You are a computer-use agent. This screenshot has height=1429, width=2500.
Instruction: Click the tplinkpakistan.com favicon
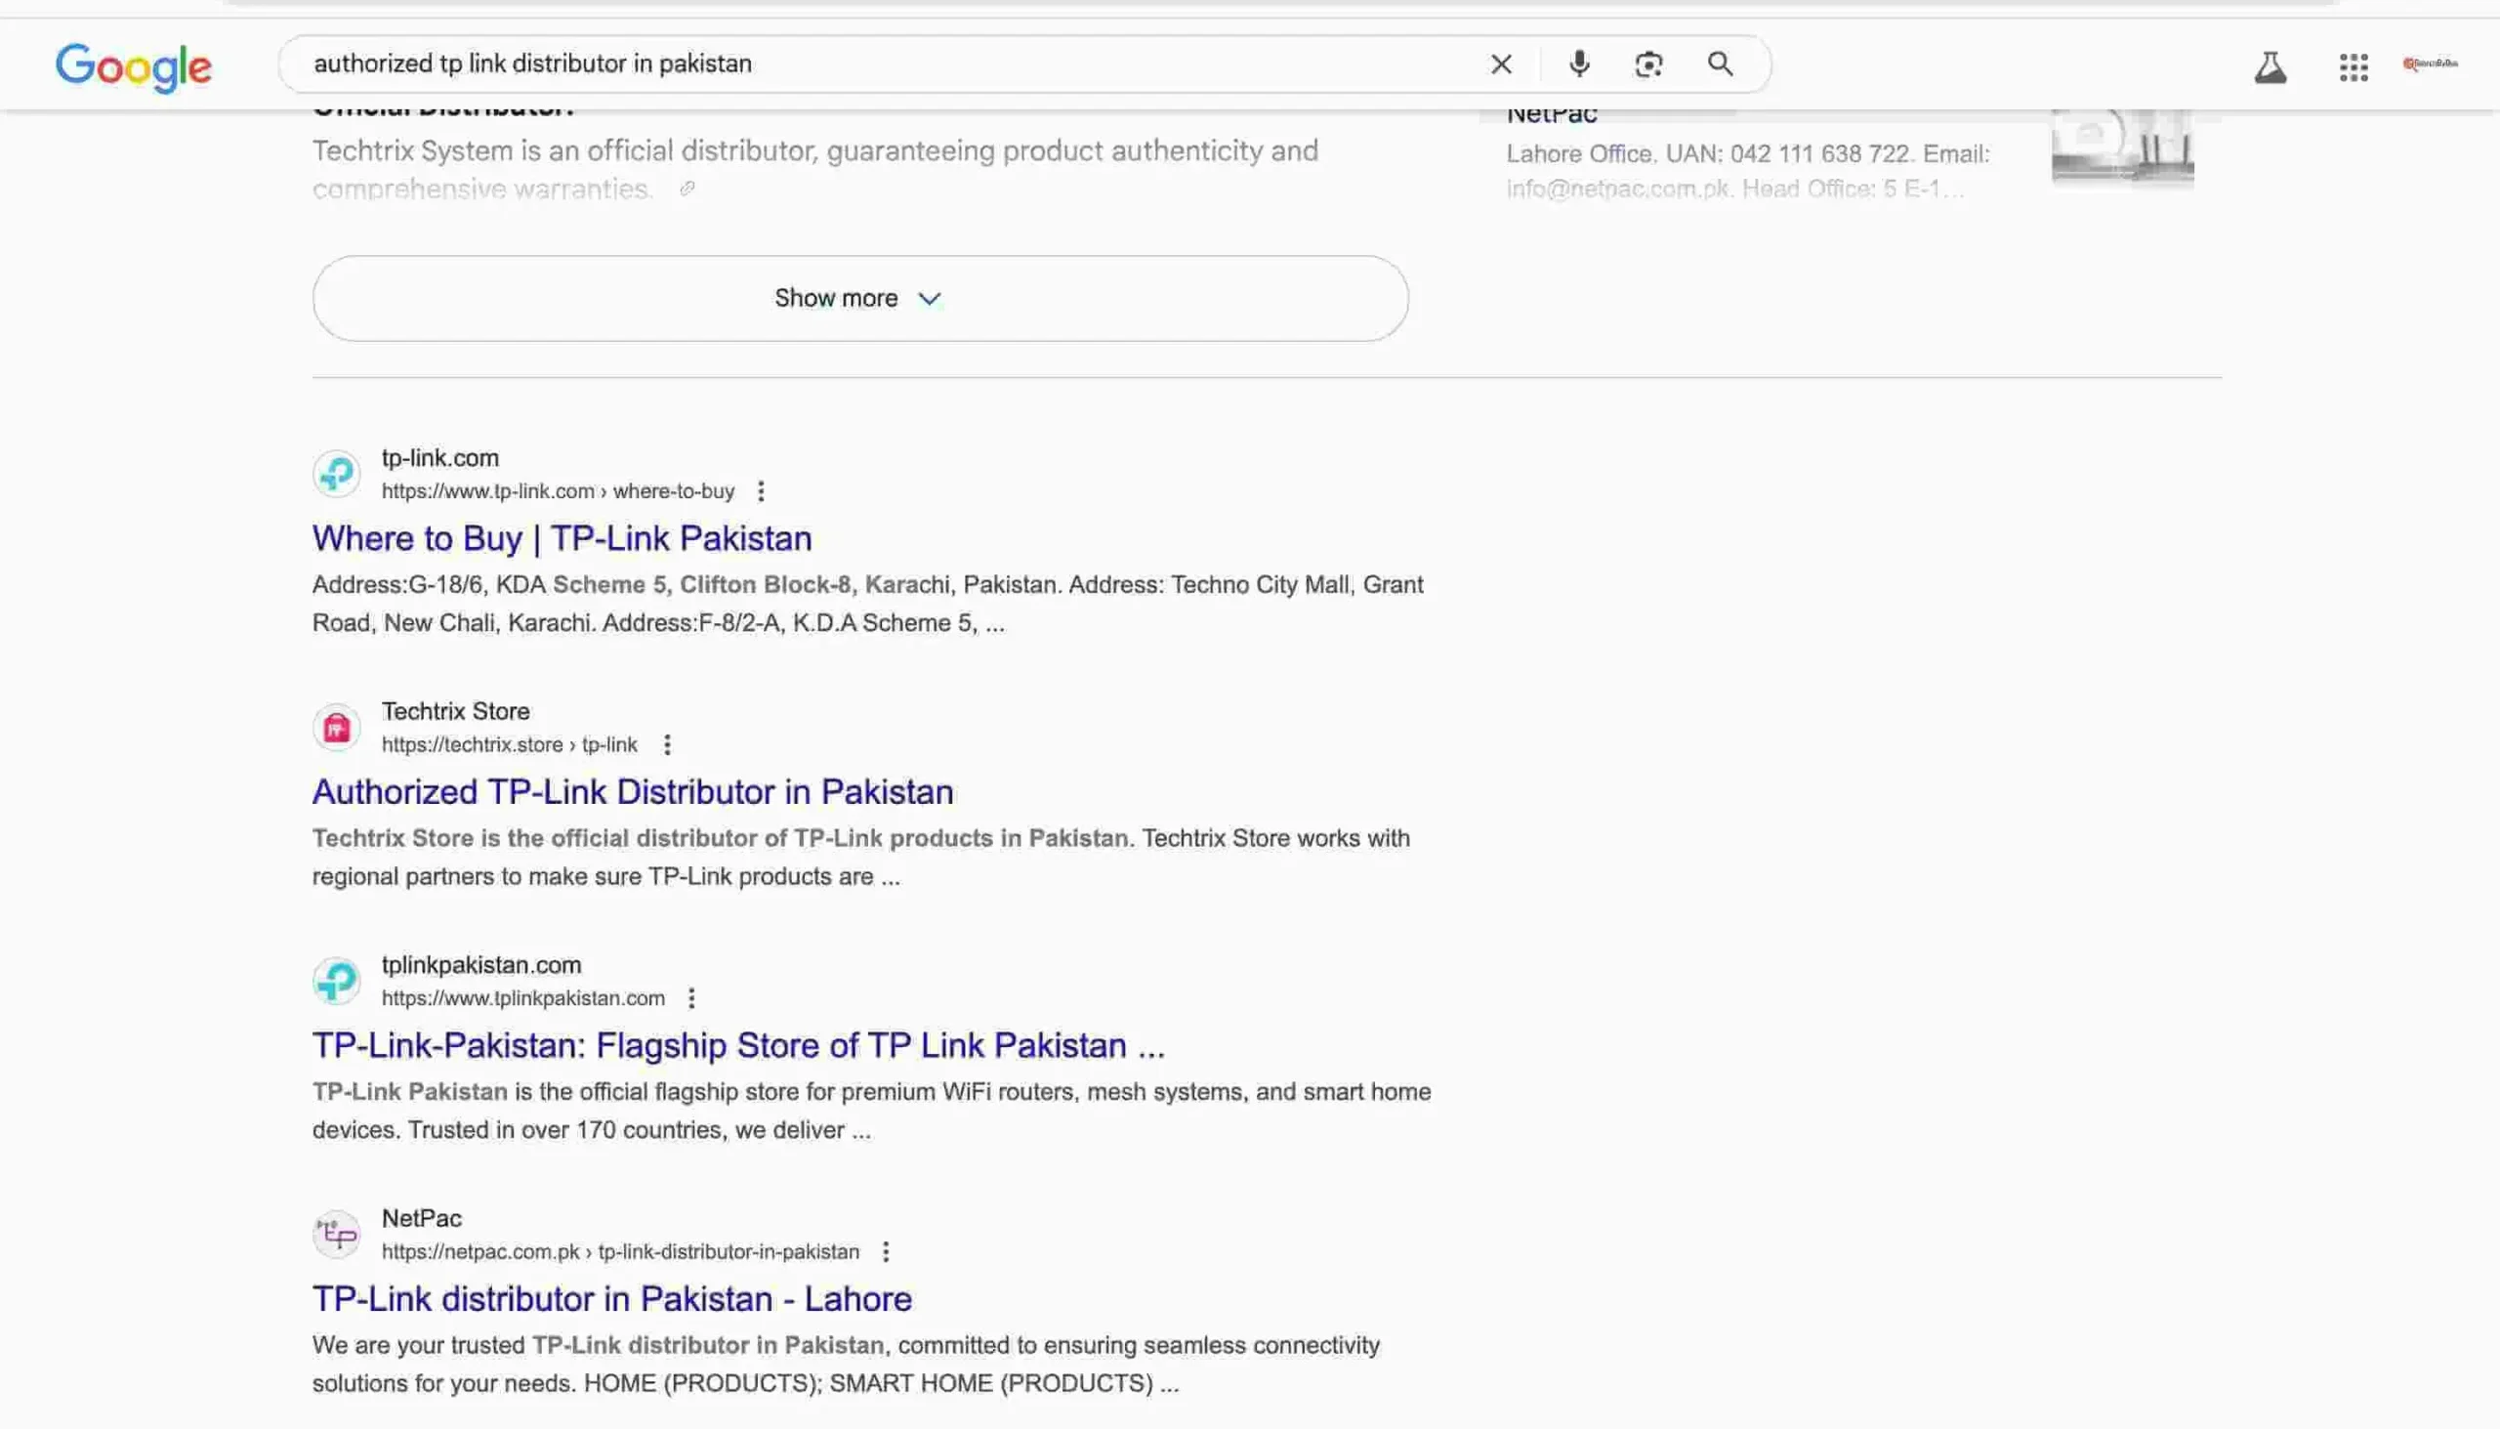click(x=337, y=981)
